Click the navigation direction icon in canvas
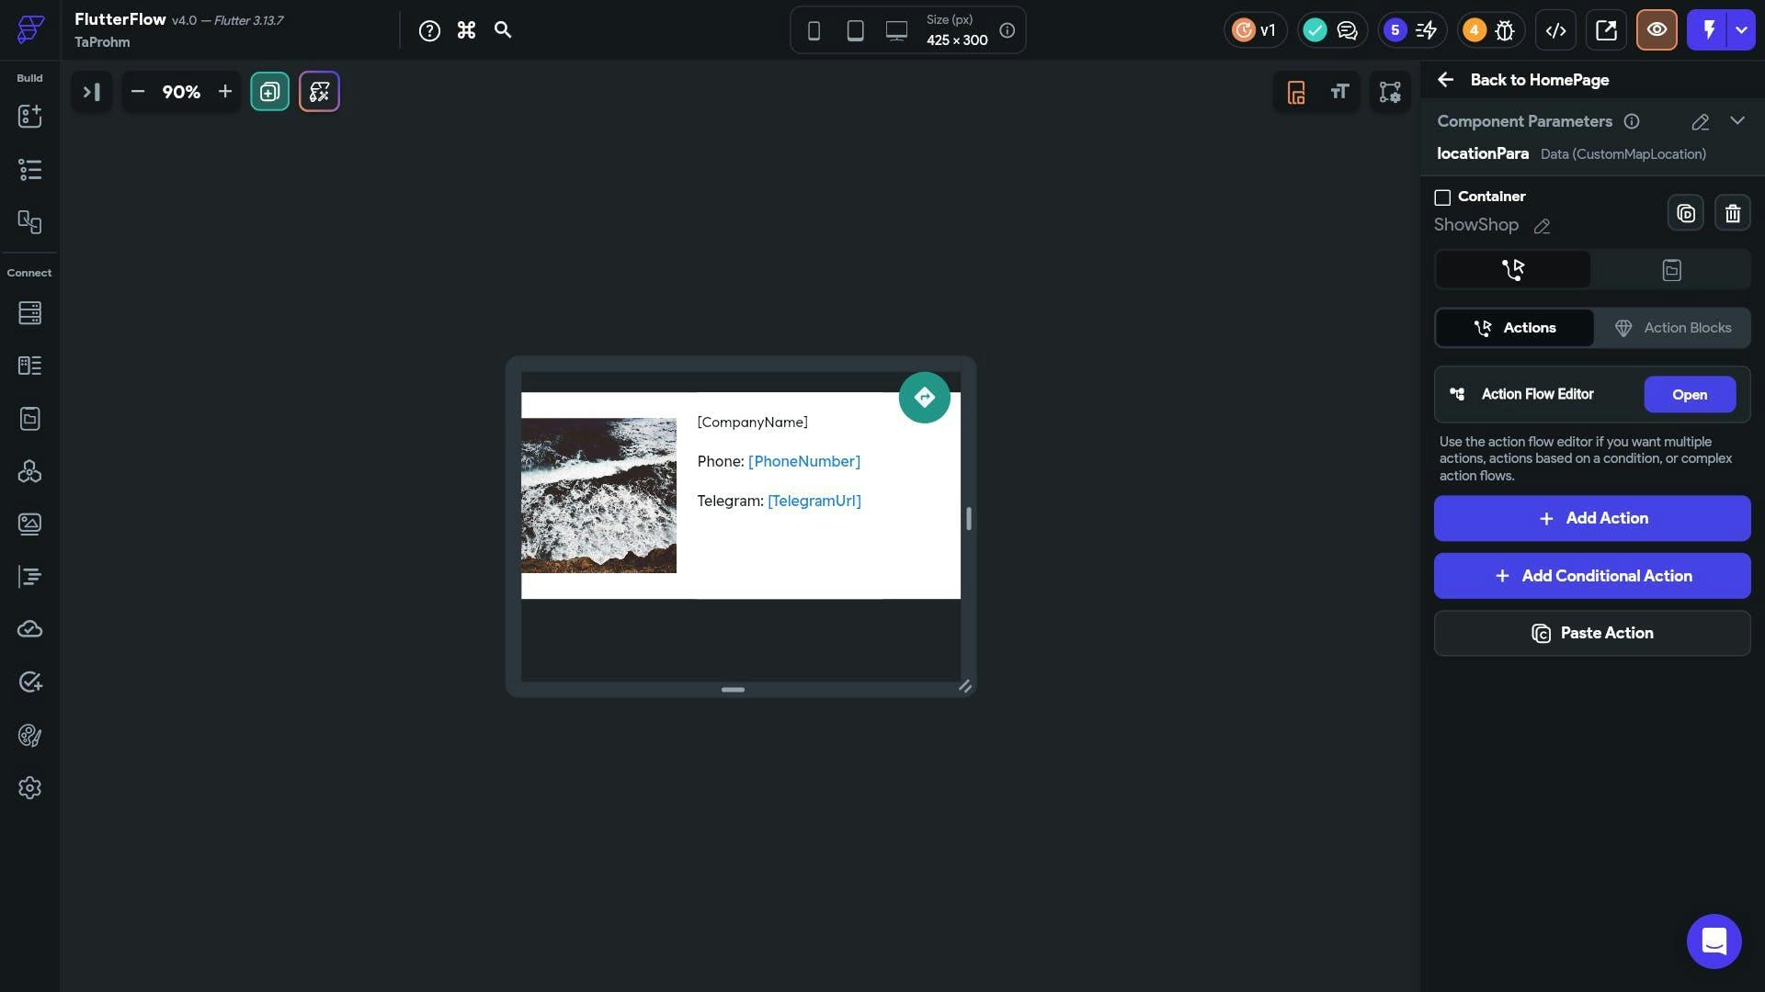Image resolution: width=1765 pixels, height=992 pixels. coord(924,398)
